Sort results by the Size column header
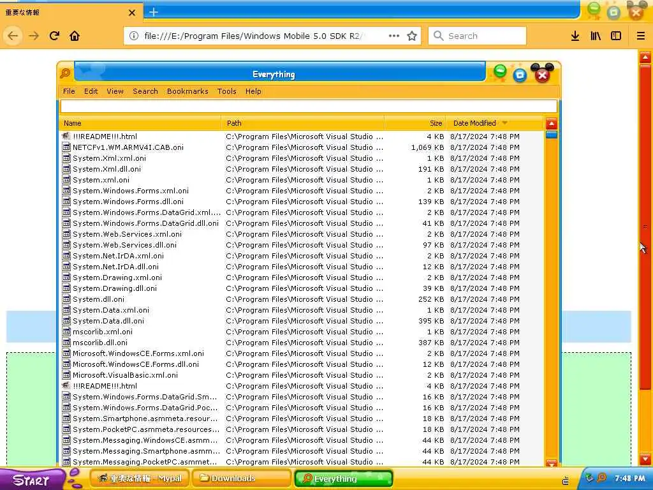 point(416,123)
